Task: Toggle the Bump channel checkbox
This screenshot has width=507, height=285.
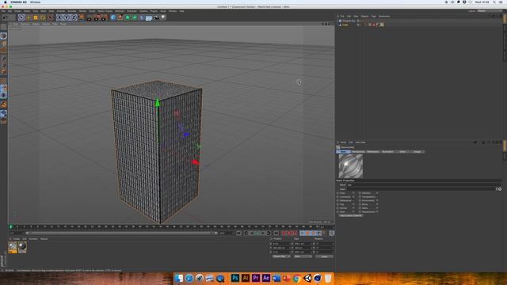Action: tap(377, 204)
